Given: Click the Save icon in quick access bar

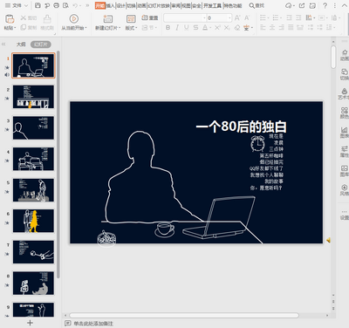Looking at the screenshot, I should 38,5.
